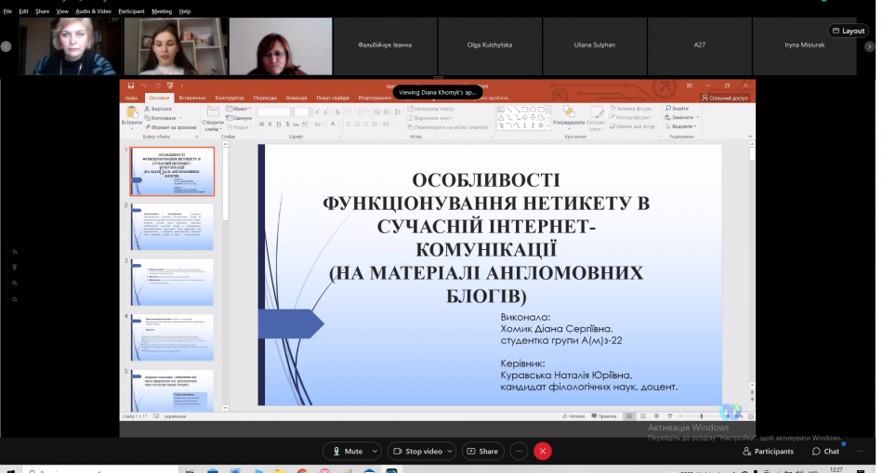The height and width of the screenshot is (473, 883).
Task: Open the Audio & Video menu
Action: click(x=93, y=11)
